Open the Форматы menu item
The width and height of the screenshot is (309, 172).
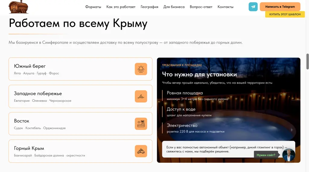click(x=93, y=7)
